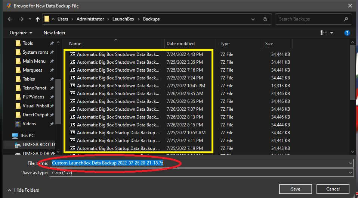The image size is (358, 198).
Task: Expand the address bar history dropdown
Action: click(x=253, y=19)
